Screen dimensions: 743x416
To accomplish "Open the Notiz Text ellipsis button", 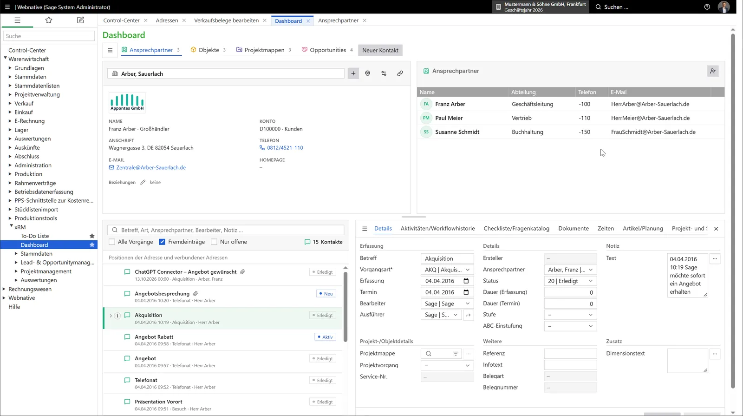I will tap(715, 258).
